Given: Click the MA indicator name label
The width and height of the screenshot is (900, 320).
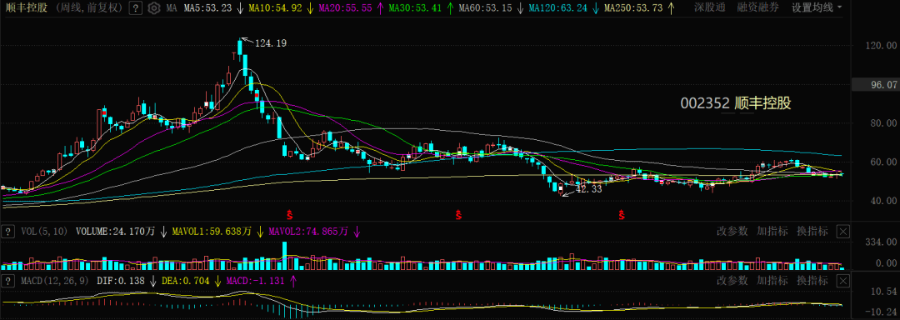Looking at the screenshot, I should [x=172, y=8].
